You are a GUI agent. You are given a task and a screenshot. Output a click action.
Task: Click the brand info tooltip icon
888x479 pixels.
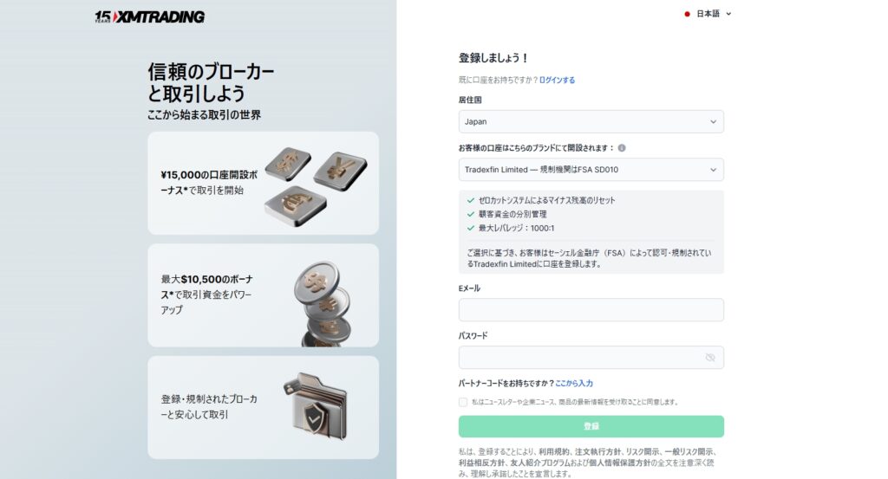point(622,148)
